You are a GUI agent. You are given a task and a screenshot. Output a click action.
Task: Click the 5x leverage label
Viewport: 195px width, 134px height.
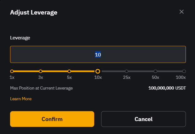[x=69, y=77]
